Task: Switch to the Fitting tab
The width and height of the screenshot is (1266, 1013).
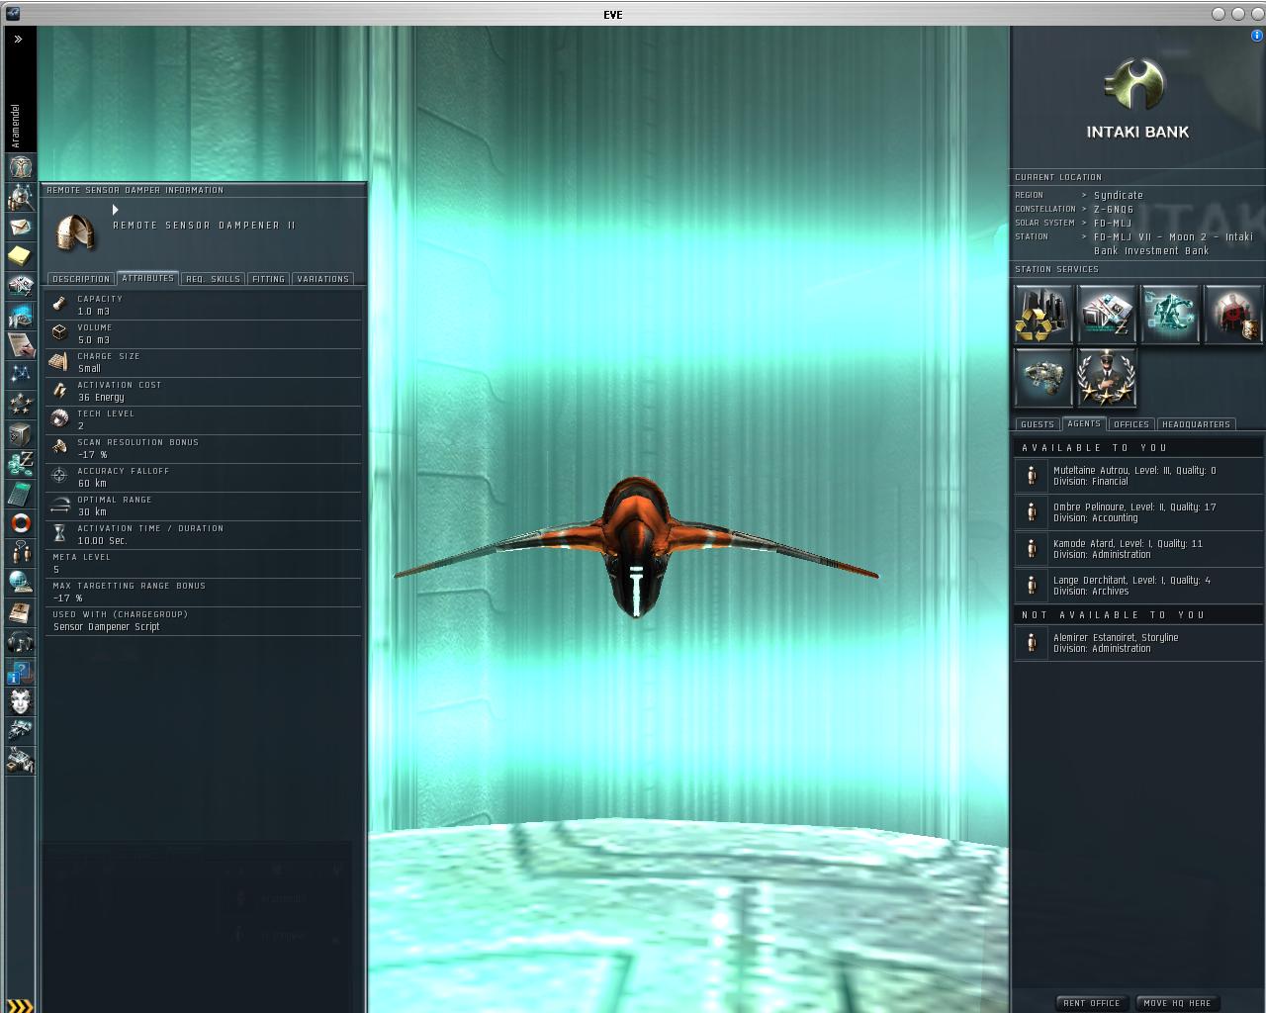Action: pos(268,279)
